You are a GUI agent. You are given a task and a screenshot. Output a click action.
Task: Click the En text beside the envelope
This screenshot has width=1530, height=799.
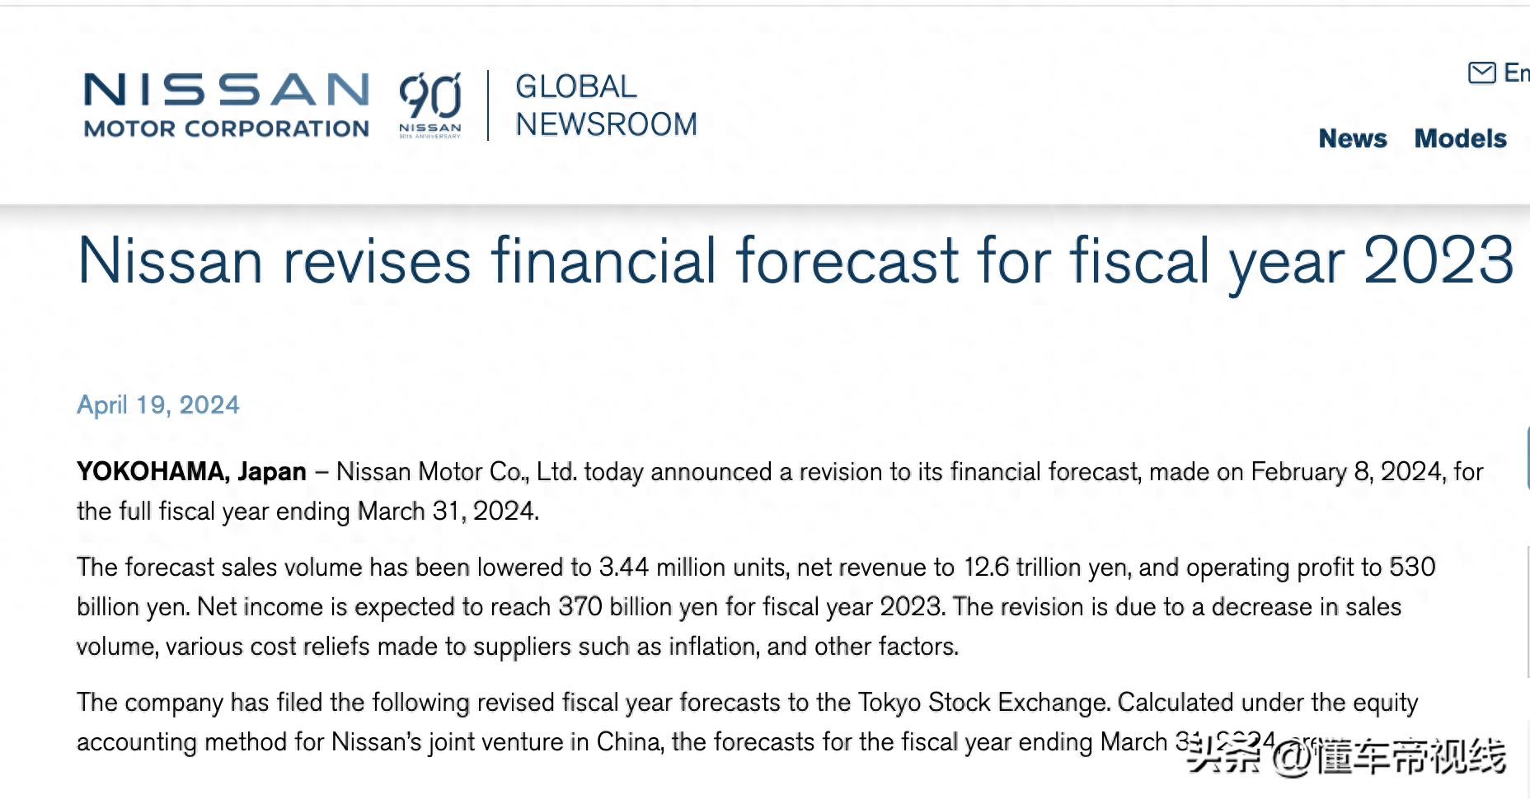point(1517,72)
